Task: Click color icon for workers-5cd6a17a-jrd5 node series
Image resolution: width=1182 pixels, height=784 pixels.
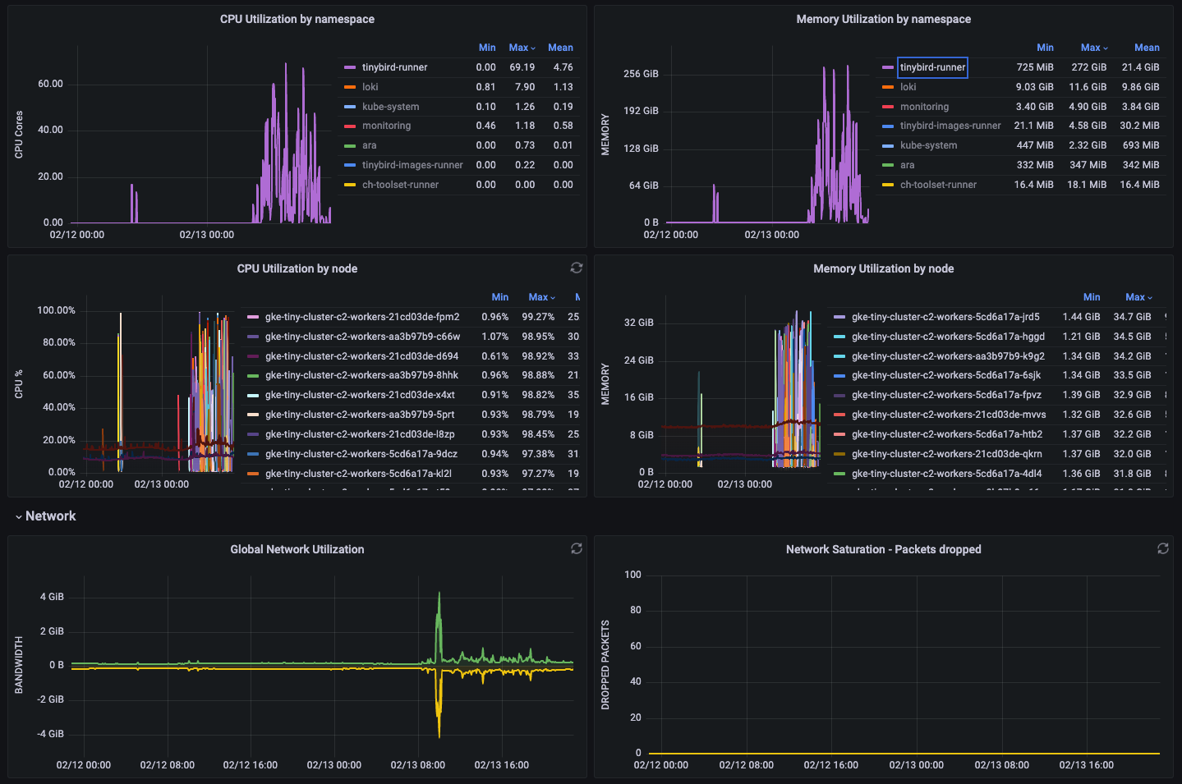Action: point(839,317)
